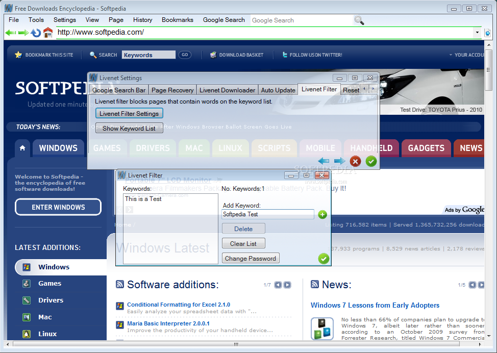This screenshot has height=353, width=497.
Task: Open the Page menu
Action: point(116,20)
